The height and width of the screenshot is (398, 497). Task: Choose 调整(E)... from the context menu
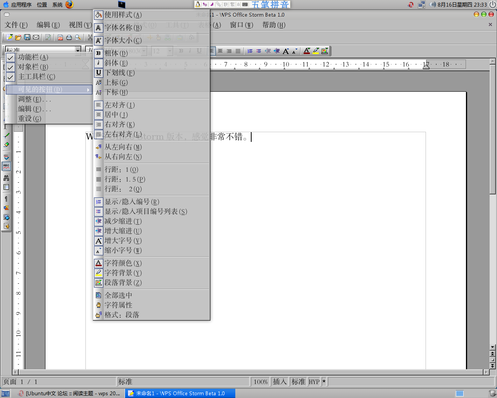pyautogui.click(x=49, y=99)
